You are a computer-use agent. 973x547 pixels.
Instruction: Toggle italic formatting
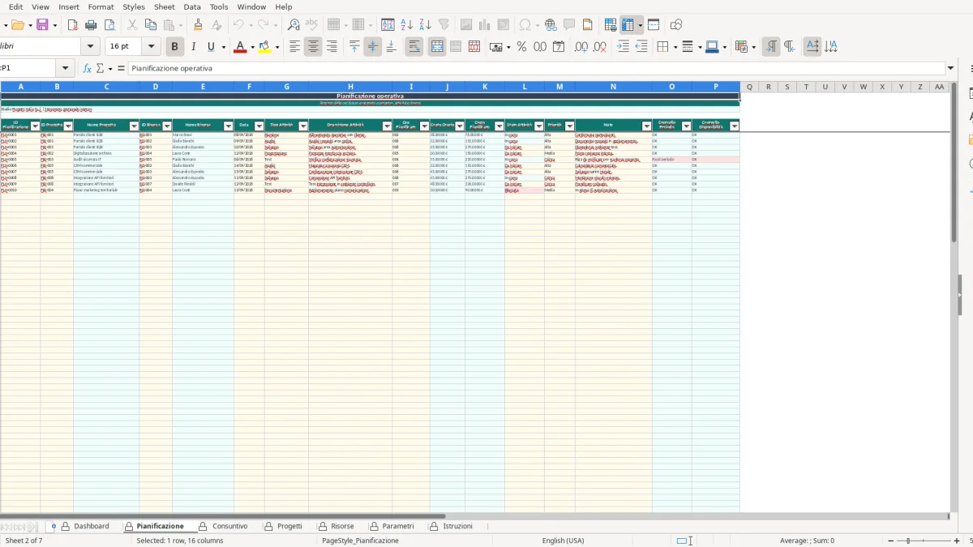tap(193, 47)
